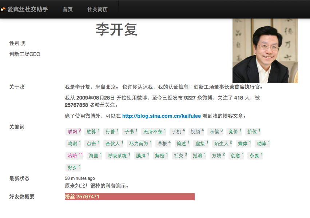Click the 创新工场CEO title text
Screen dimensions: 310x218
(25, 54)
